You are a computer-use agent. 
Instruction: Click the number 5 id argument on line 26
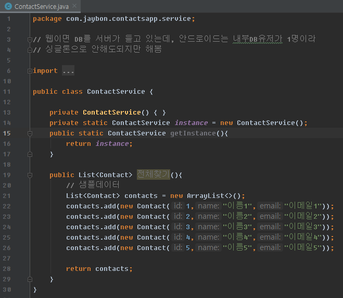point(188,247)
